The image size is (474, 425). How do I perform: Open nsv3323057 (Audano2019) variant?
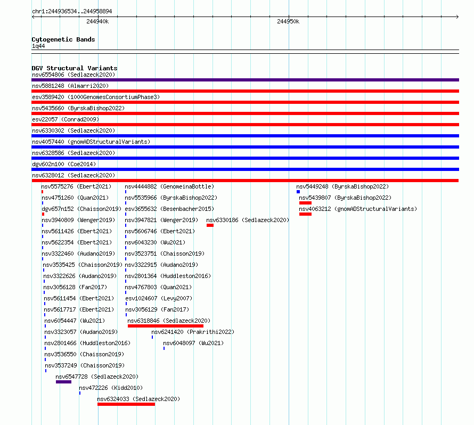[81, 332]
